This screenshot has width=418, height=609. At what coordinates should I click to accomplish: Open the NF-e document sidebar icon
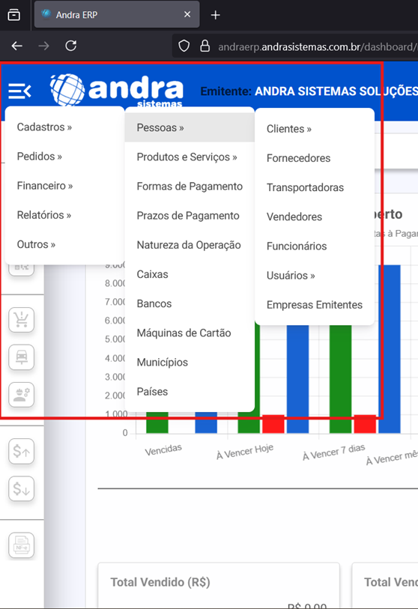(x=22, y=545)
